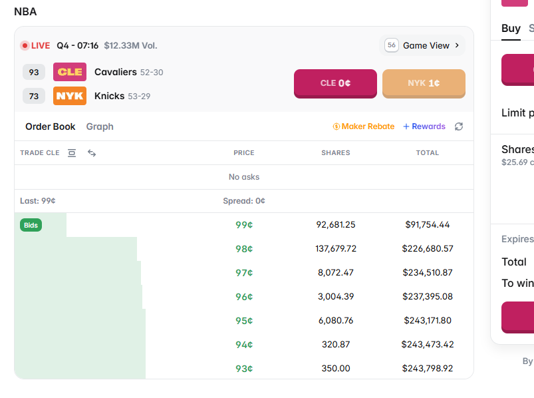
Task: Click the Cavaliers score 93
Action: click(x=34, y=72)
